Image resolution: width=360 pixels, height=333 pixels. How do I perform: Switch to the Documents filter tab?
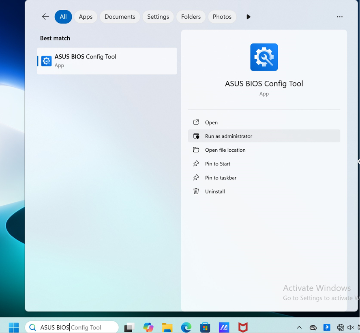120,17
